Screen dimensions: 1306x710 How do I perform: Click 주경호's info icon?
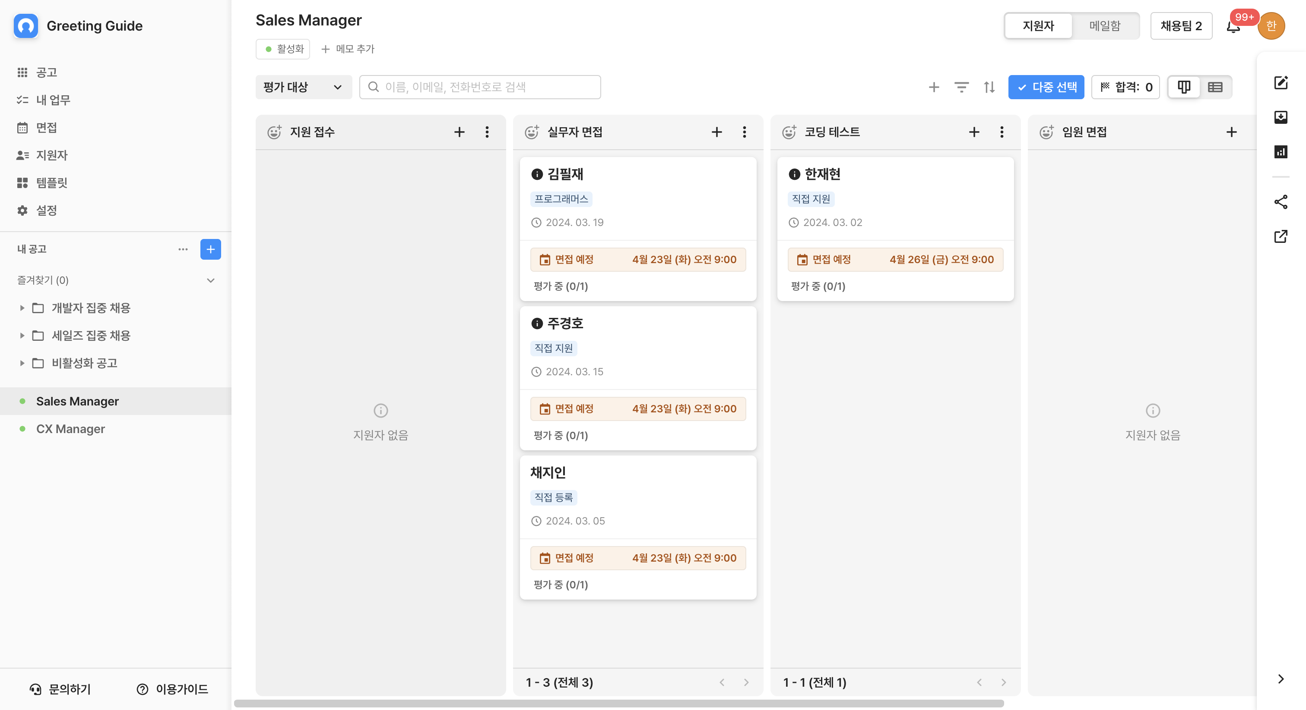point(537,324)
